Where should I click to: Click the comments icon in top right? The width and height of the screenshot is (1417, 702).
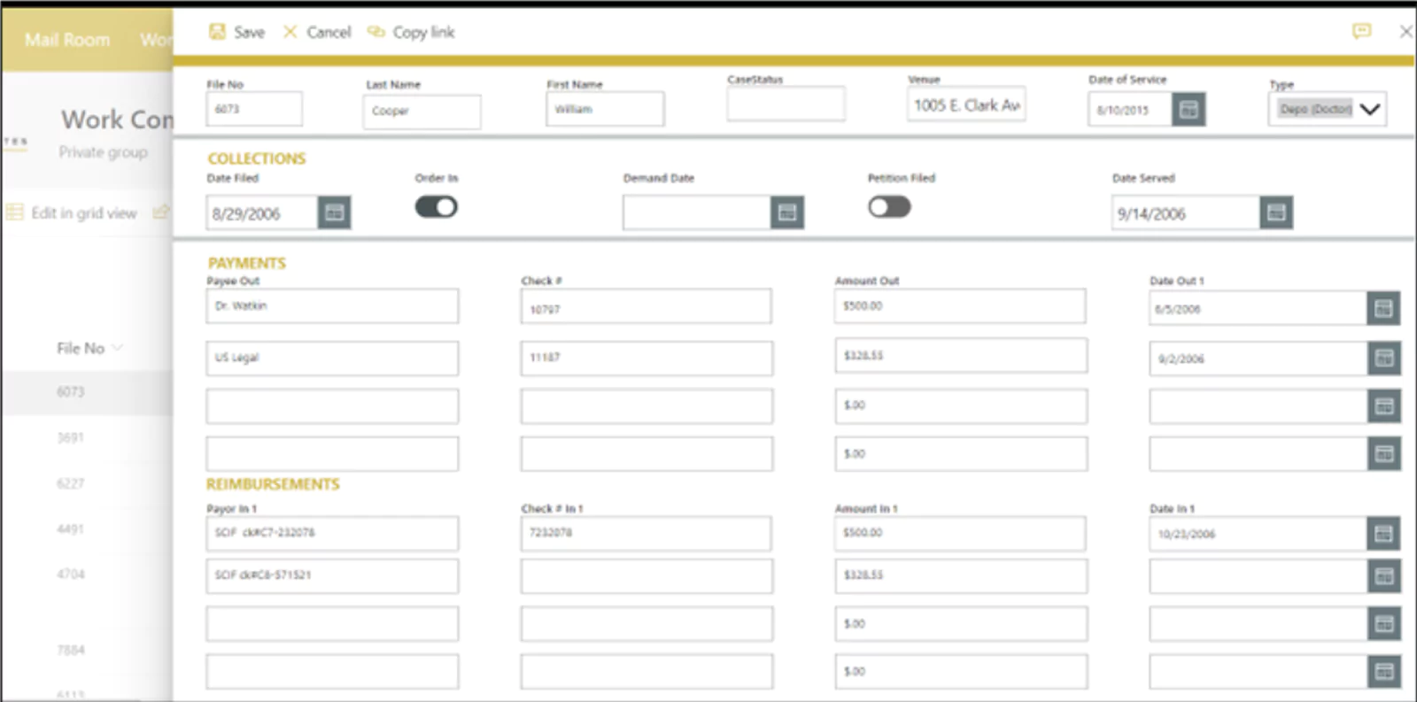[x=1361, y=32]
